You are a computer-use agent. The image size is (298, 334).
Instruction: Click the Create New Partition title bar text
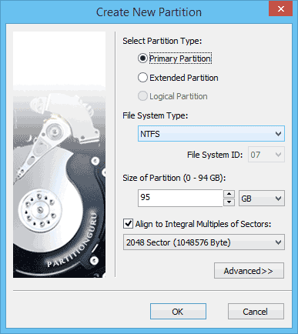click(x=149, y=12)
